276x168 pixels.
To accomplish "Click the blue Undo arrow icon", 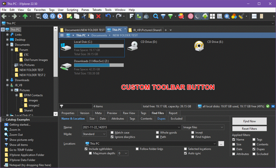I will pyautogui.click(x=108, y=16).
